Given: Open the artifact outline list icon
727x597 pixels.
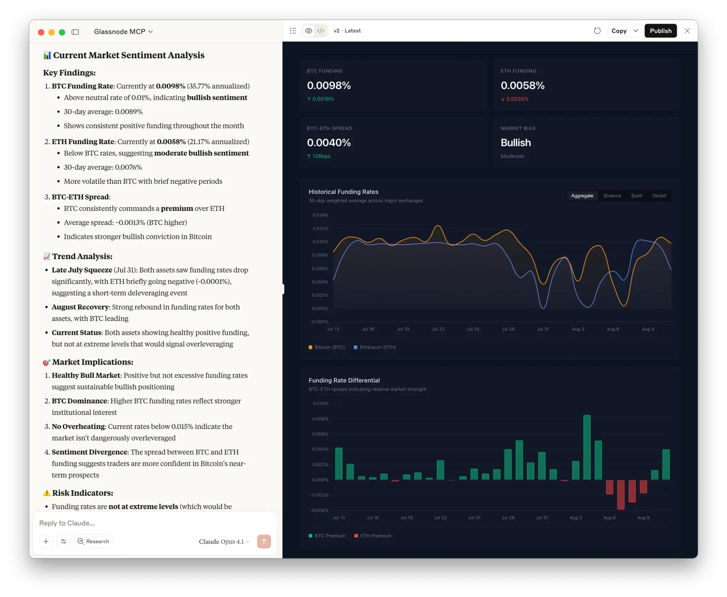Looking at the screenshot, I should (293, 31).
